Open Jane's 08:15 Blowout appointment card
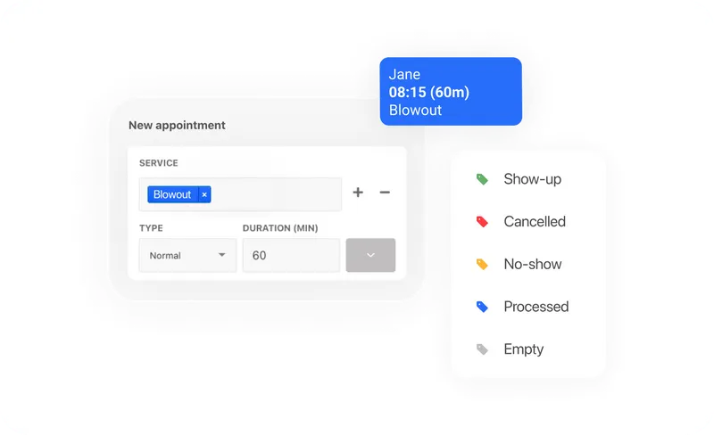714x435 pixels. click(x=451, y=92)
